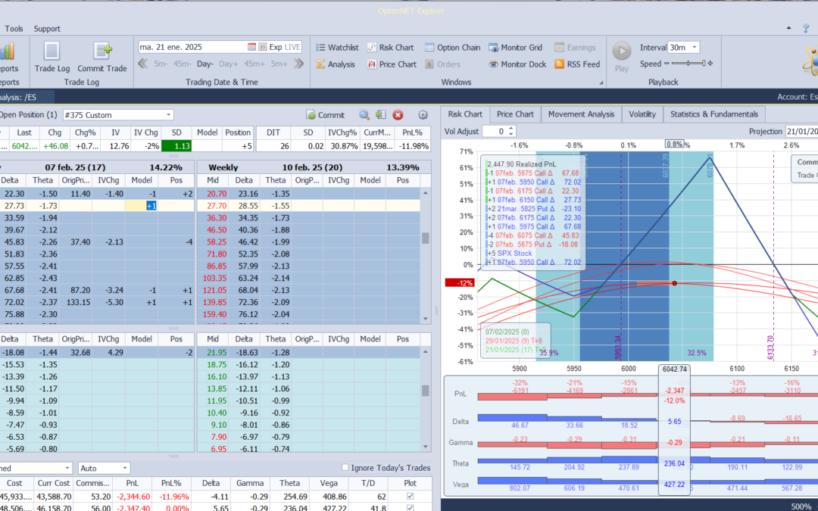Step forward one day with Day+
818x511 pixels.
[229, 64]
